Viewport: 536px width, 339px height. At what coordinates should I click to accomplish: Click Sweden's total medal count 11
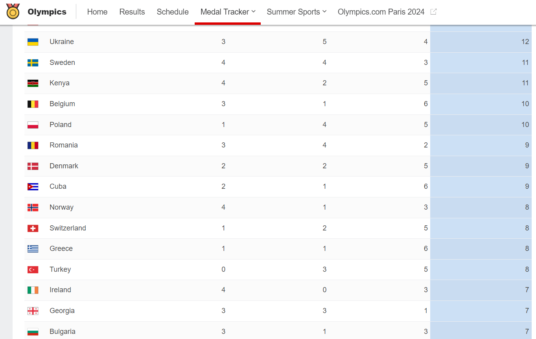pyautogui.click(x=525, y=63)
